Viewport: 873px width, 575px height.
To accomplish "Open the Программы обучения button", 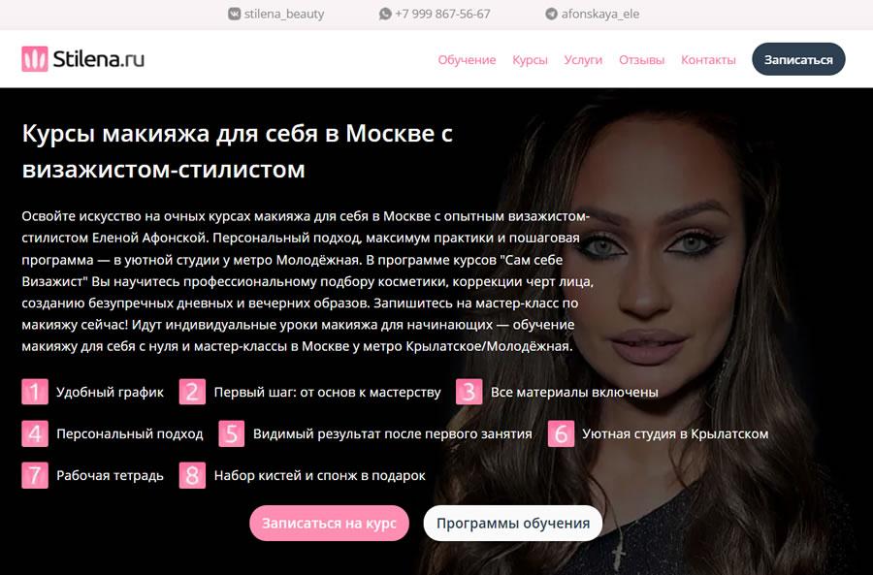I will pyautogui.click(x=513, y=524).
